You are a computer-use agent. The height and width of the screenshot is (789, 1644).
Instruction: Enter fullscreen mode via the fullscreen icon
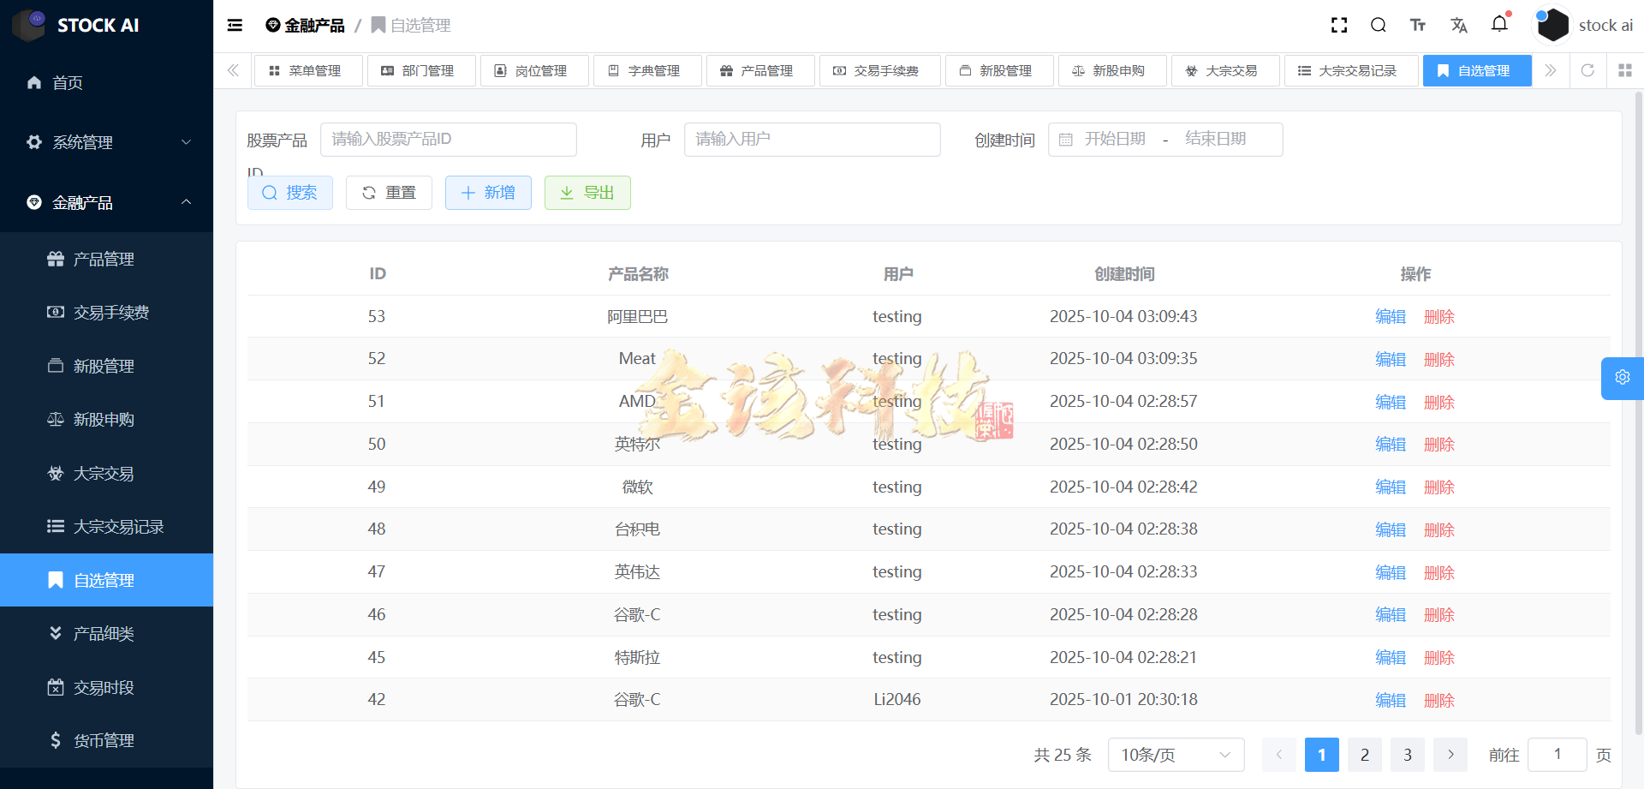click(x=1338, y=25)
